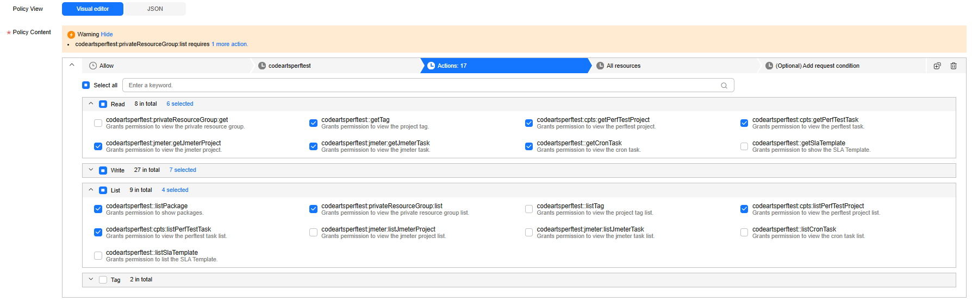Click the Actions: 17 step icon
This screenshot has width=972, height=302.
point(431,66)
